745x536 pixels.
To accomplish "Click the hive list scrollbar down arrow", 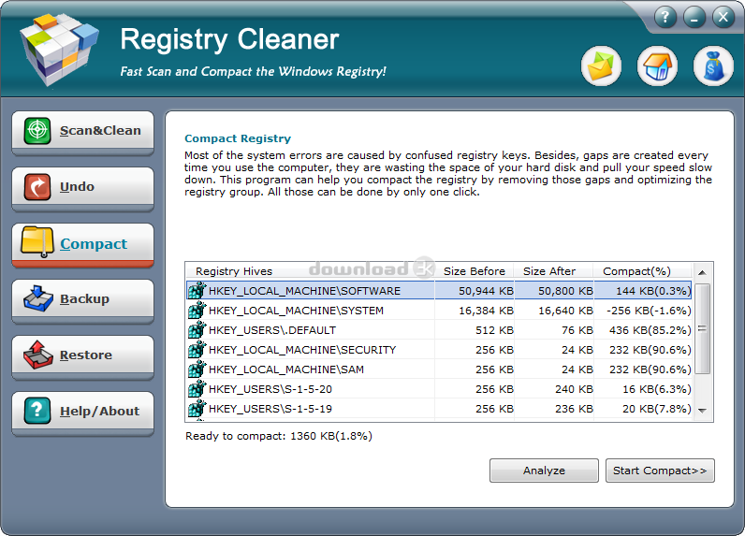I will 702,411.
